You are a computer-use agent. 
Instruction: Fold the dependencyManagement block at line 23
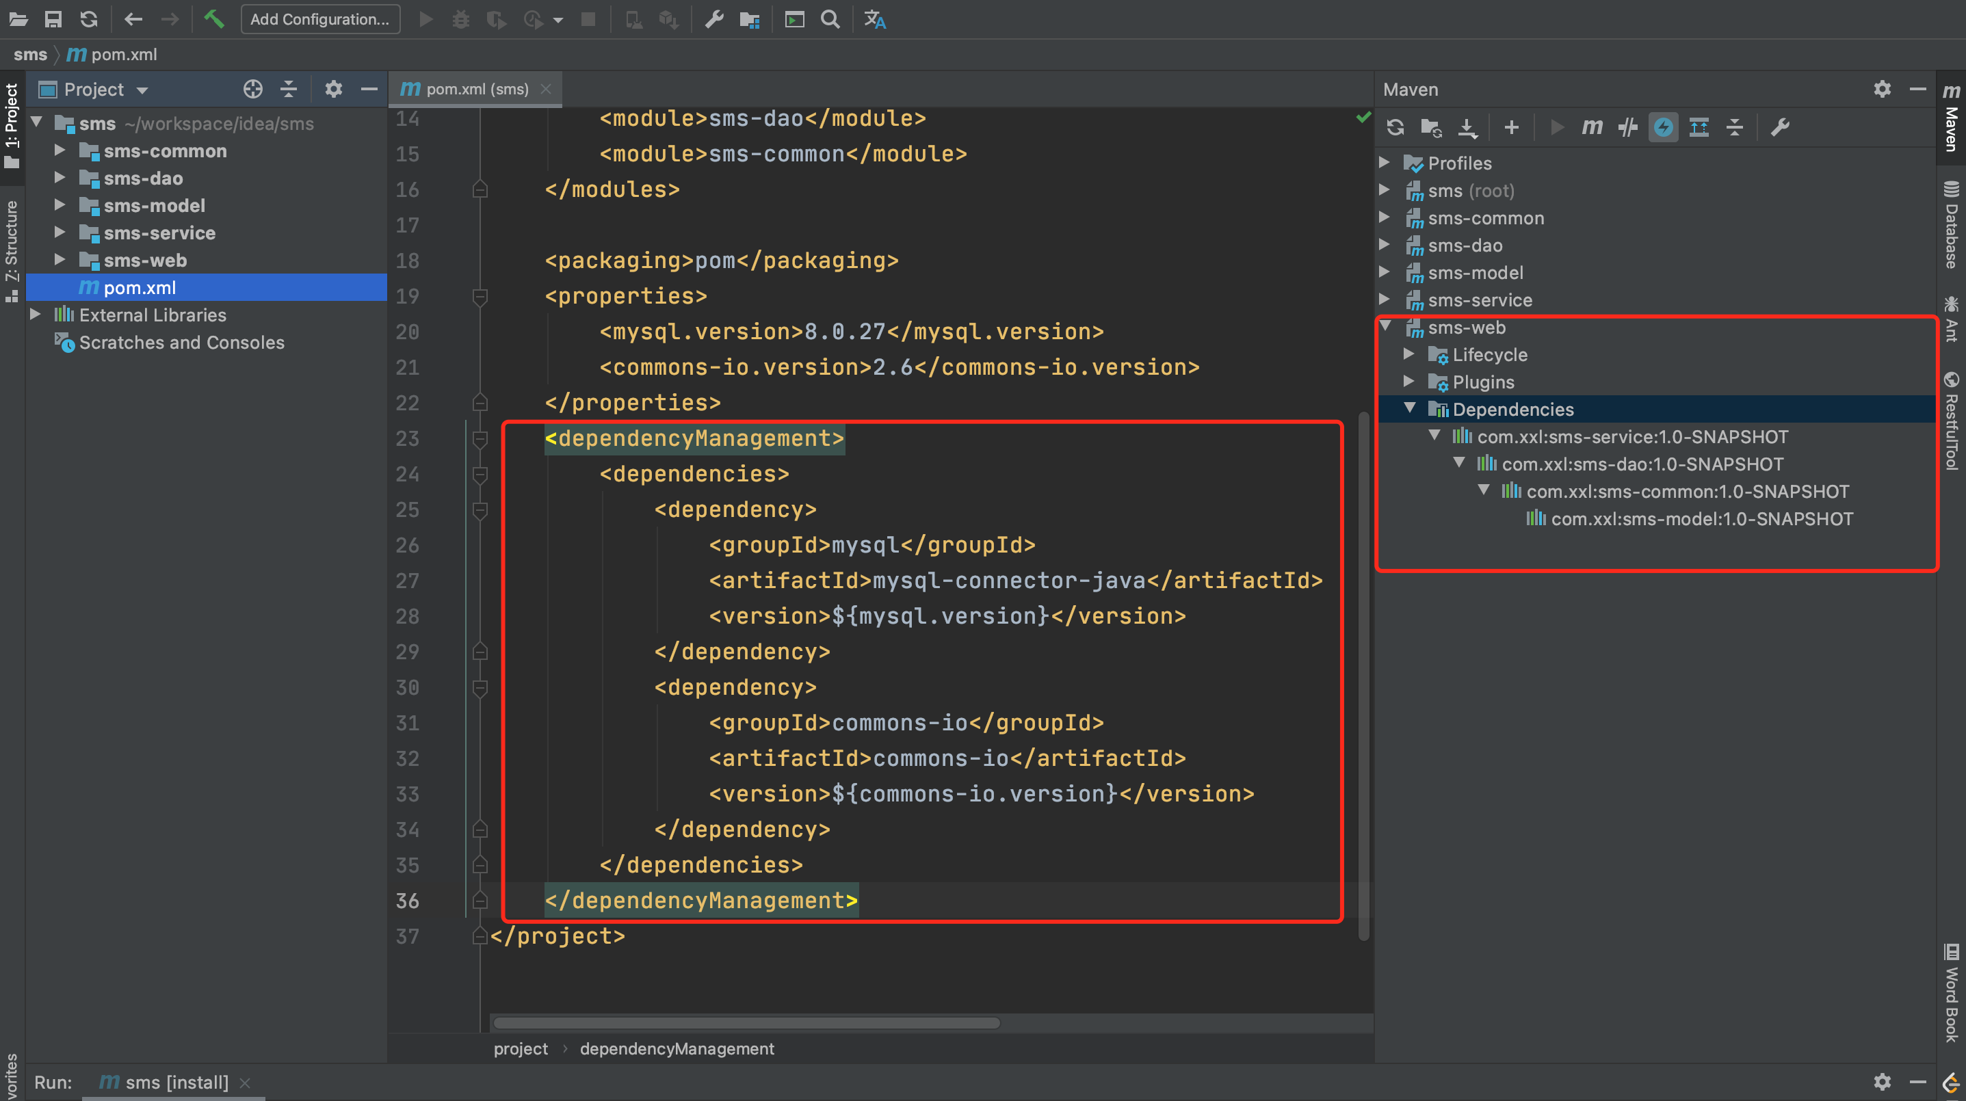pyautogui.click(x=480, y=439)
